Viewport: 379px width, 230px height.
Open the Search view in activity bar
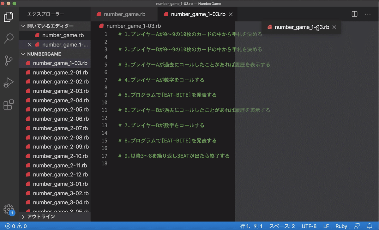(9, 39)
